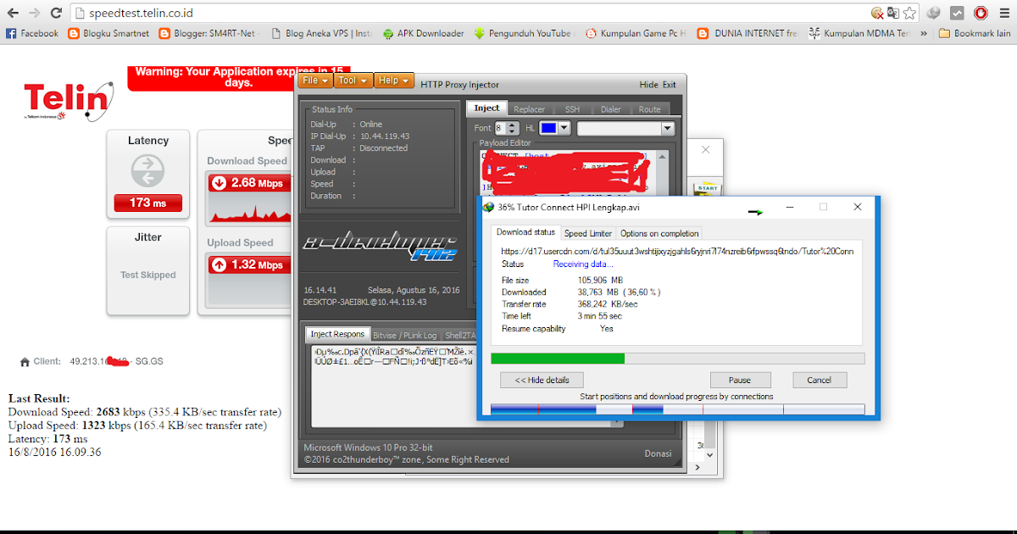
Task: Click the gray chart extension icon
Action: coord(957,13)
